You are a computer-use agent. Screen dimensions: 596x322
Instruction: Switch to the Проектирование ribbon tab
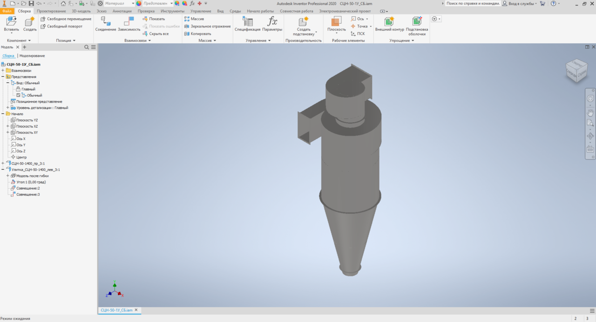point(51,11)
